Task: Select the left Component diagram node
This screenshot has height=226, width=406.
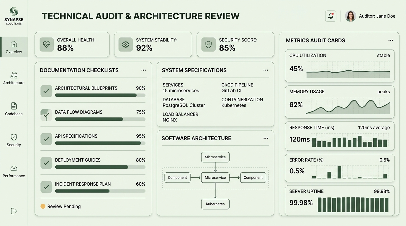Action: point(177,177)
